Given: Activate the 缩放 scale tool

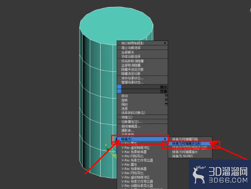Looking at the screenshot, I should pos(125,104).
